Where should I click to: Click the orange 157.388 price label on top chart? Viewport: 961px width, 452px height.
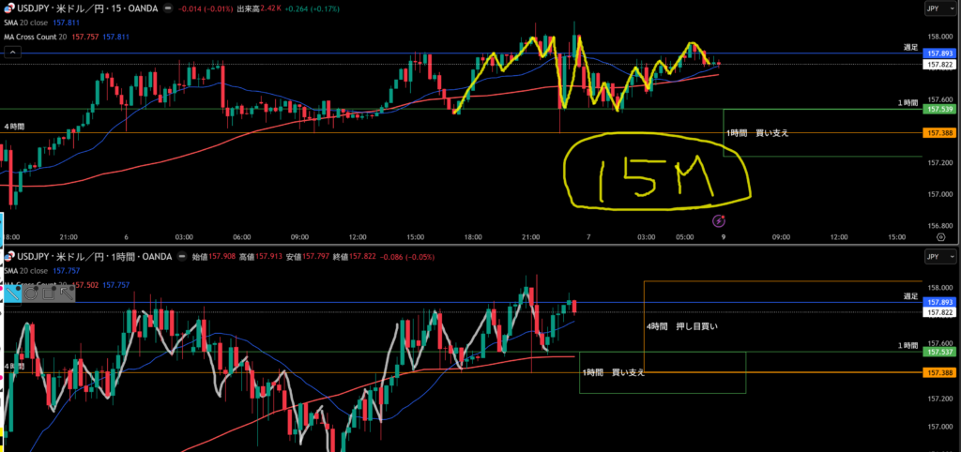(939, 133)
